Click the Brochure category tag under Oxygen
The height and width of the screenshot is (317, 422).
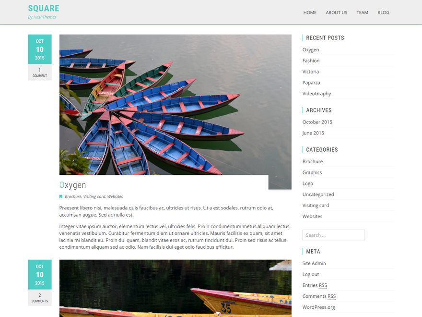(x=73, y=196)
